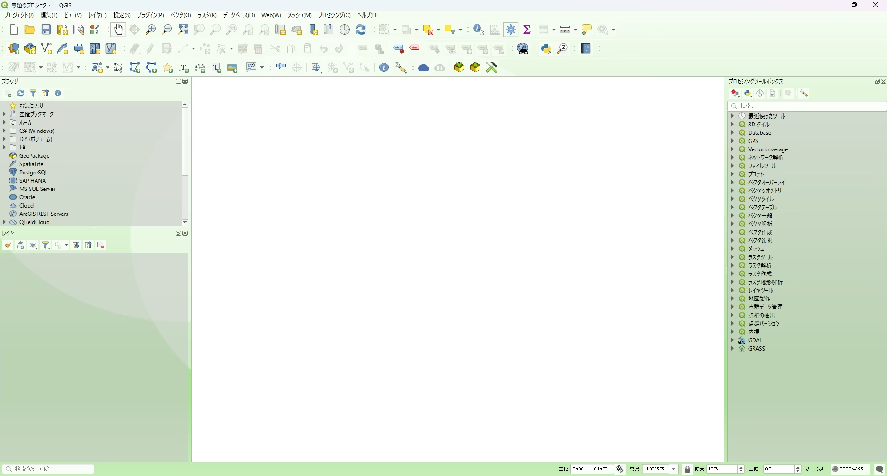This screenshot has height=476, width=887.
Task: Open the style manager icon
Action: click(x=95, y=30)
